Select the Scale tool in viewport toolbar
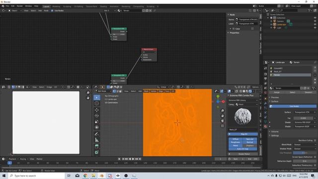The image size is (318, 179). coord(97,121)
